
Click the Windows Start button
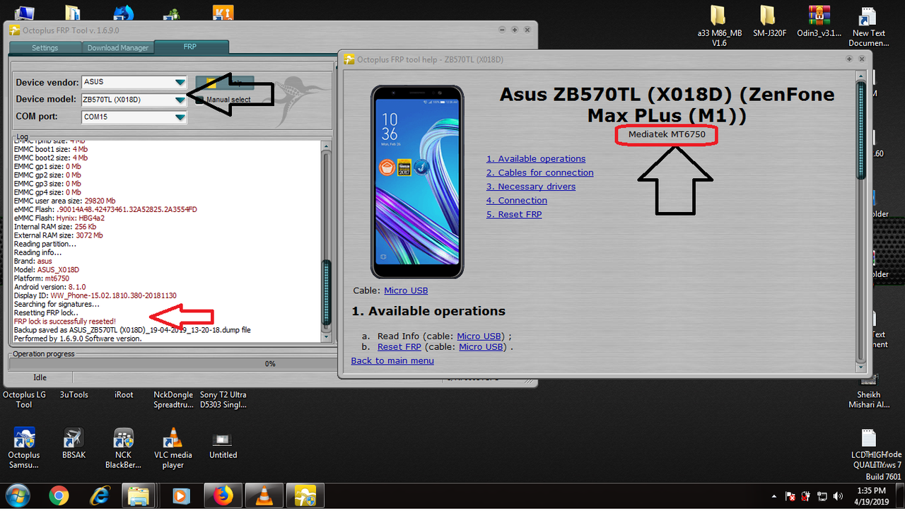point(17,496)
